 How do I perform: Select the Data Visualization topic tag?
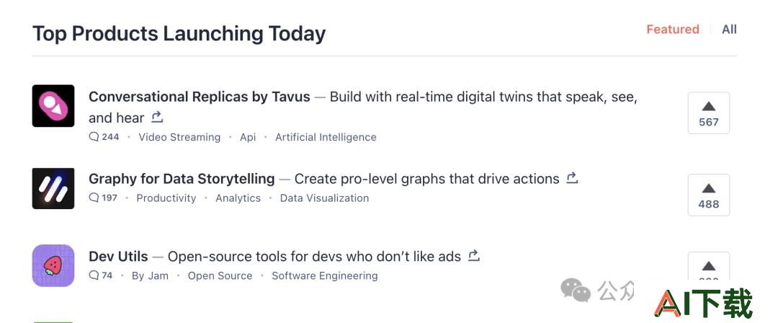(324, 198)
